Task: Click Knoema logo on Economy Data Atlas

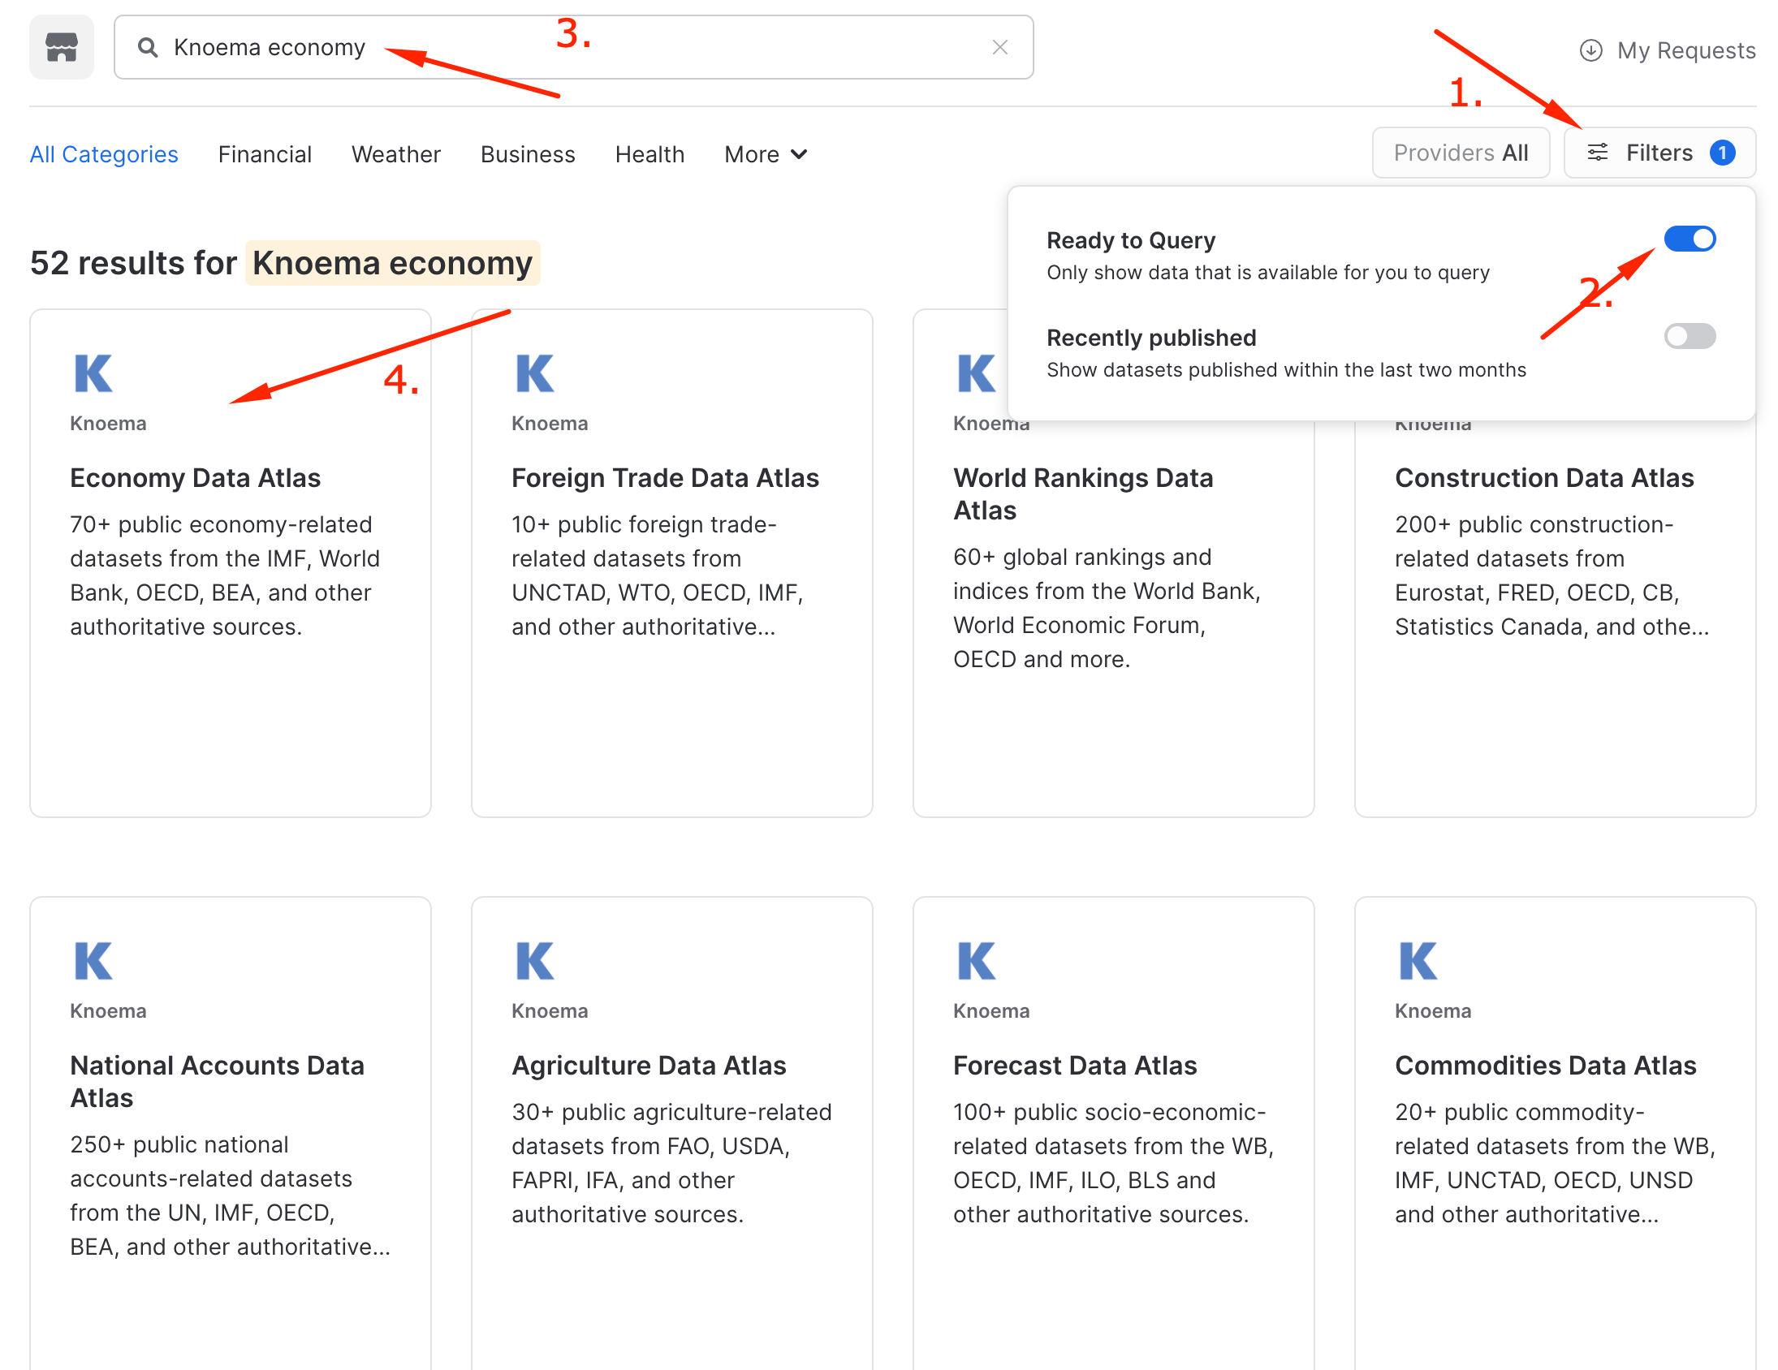Action: tap(93, 373)
